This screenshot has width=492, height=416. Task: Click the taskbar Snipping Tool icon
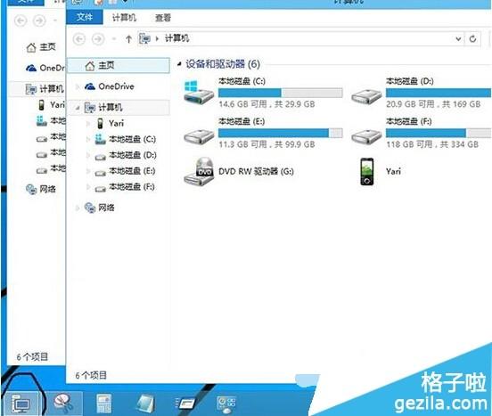pos(63,403)
